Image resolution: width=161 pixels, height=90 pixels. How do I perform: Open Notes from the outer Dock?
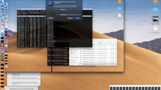coord(2,30)
